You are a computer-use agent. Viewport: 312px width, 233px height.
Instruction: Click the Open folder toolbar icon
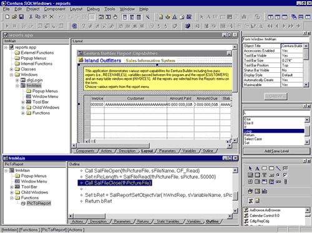(x=14, y=17)
